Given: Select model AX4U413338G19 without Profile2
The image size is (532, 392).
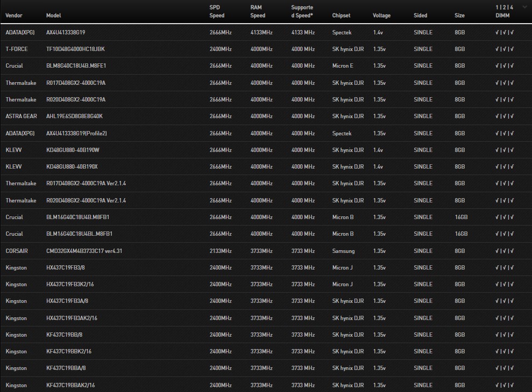Looking at the screenshot, I should tap(66, 33).
